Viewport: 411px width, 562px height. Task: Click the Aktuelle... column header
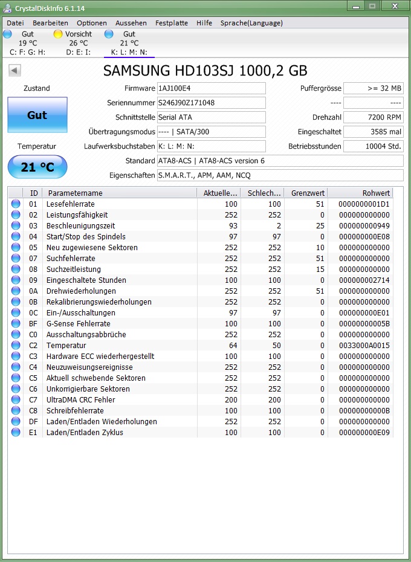pos(219,193)
